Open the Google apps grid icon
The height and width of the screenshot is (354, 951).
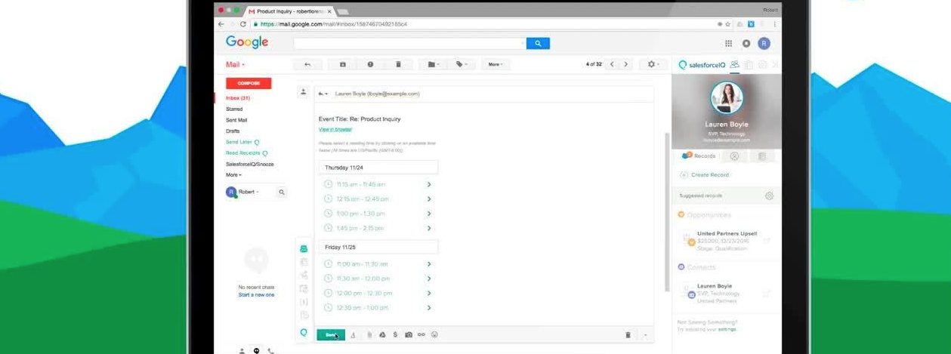tap(728, 44)
